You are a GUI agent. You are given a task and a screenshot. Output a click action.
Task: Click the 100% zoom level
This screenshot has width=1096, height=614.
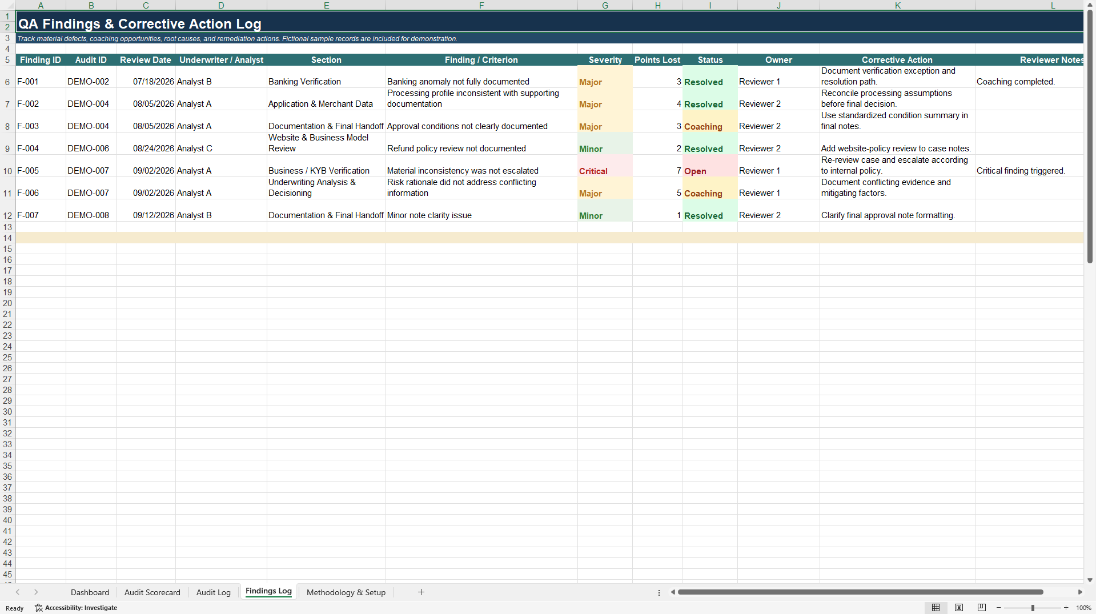coord(1083,608)
